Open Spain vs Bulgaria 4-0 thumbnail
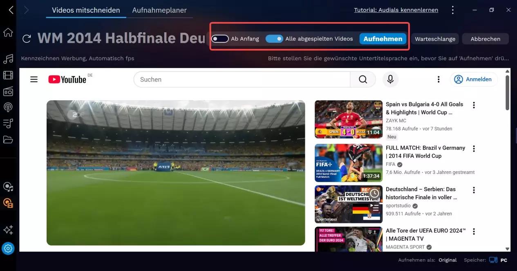The image size is (517, 271). click(x=349, y=119)
